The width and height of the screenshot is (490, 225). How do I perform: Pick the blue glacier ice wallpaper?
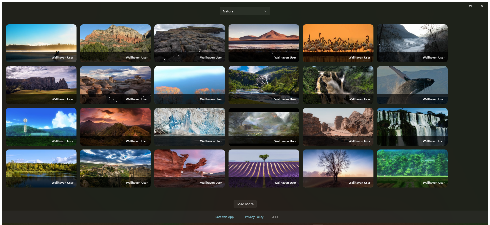pos(190,127)
